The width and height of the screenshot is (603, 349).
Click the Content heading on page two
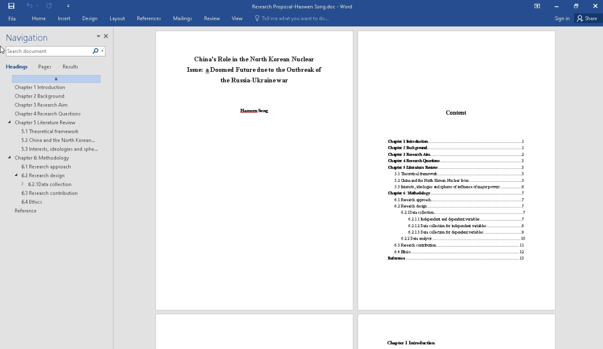click(x=456, y=112)
